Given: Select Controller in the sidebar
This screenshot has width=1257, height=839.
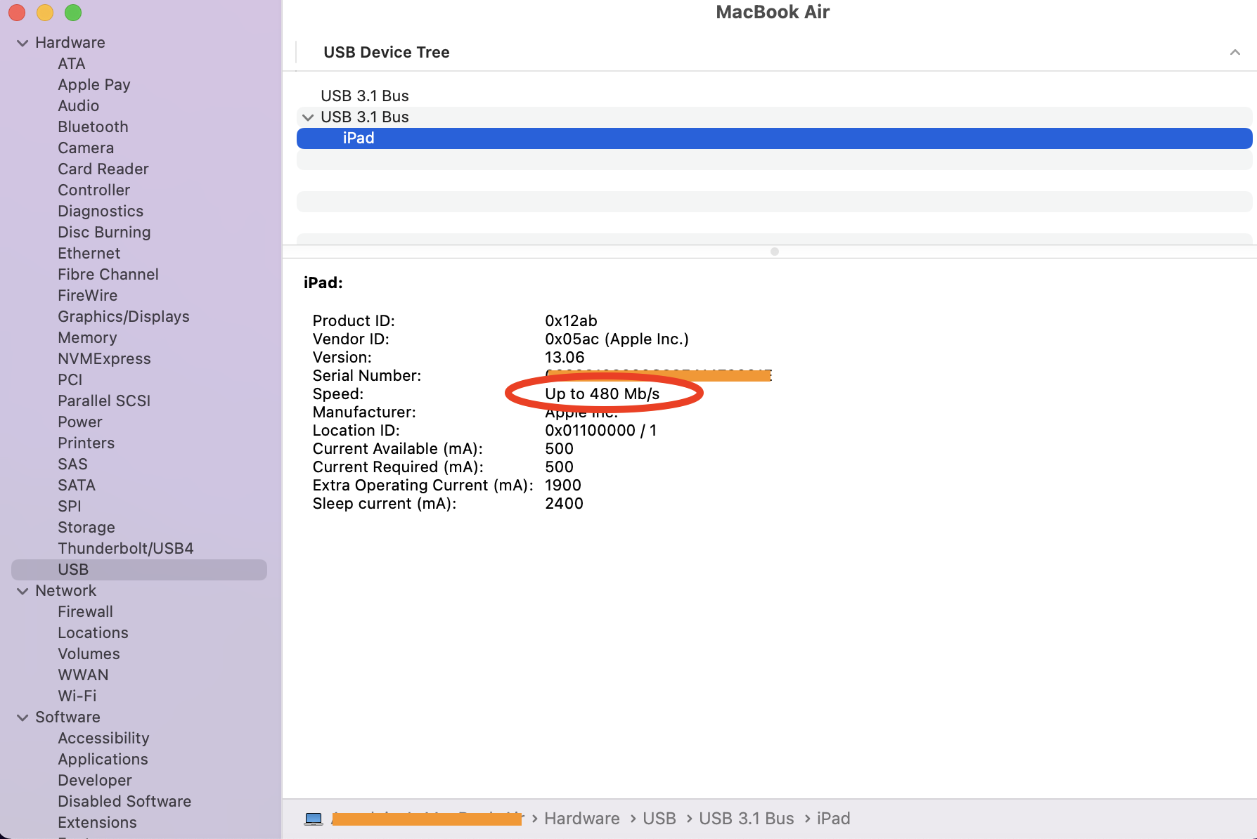Looking at the screenshot, I should [x=94, y=190].
